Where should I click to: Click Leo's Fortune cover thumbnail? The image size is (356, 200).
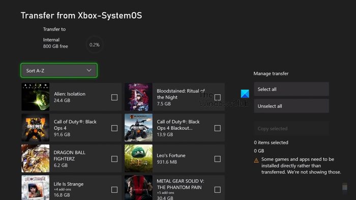click(138, 158)
